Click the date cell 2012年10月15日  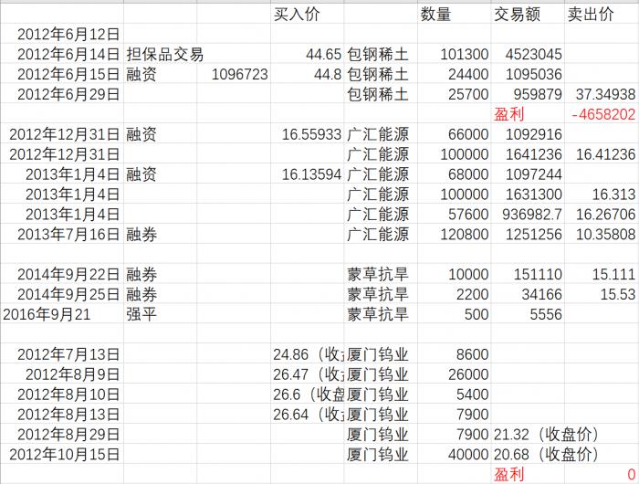coord(62,454)
